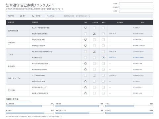Toggle △ mark on 支払期日の遵守 row
This screenshot has height=119, width=159.
click(x=94, y=52)
